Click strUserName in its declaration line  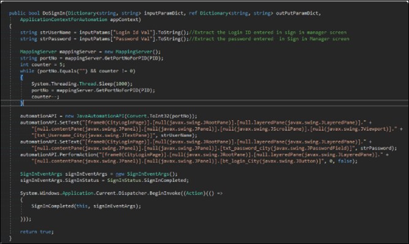coord(55,32)
